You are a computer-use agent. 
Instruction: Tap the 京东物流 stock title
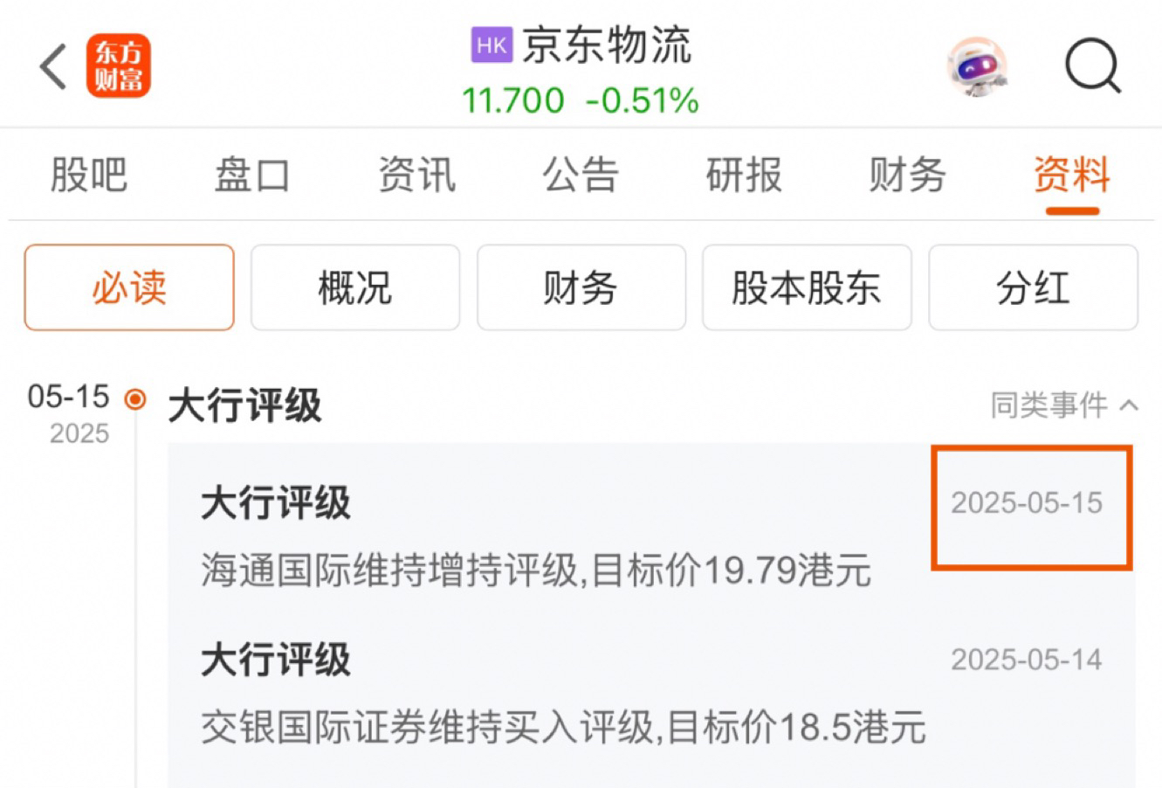607,45
